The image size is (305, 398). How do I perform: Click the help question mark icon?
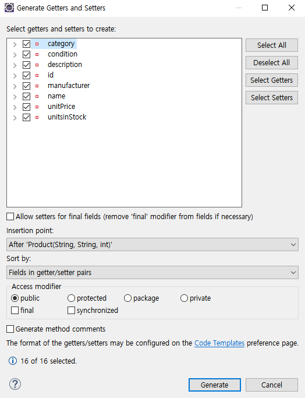pos(15,384)
